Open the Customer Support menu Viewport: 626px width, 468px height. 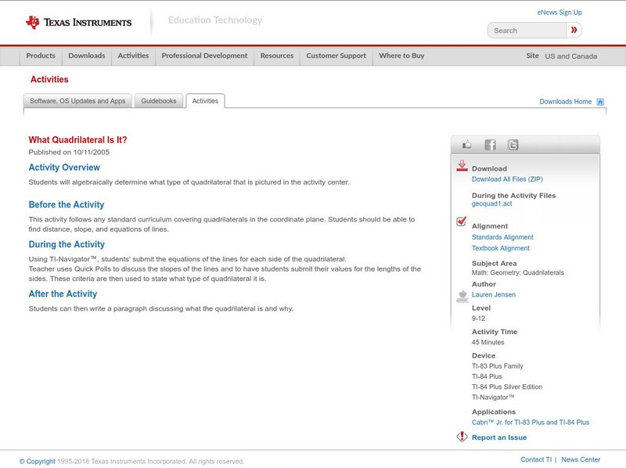click(336, 56)
